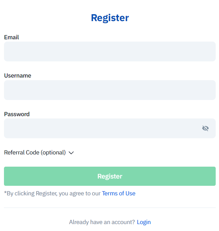The height and width of the screenshot is (231, 219).
Task: Click the '(optional)' word beside Referral Code
Action: click(53, 152)
